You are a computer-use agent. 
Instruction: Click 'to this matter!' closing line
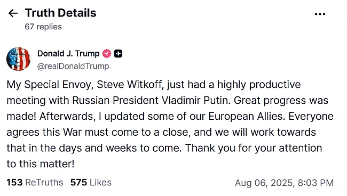(x=41, y=164)
